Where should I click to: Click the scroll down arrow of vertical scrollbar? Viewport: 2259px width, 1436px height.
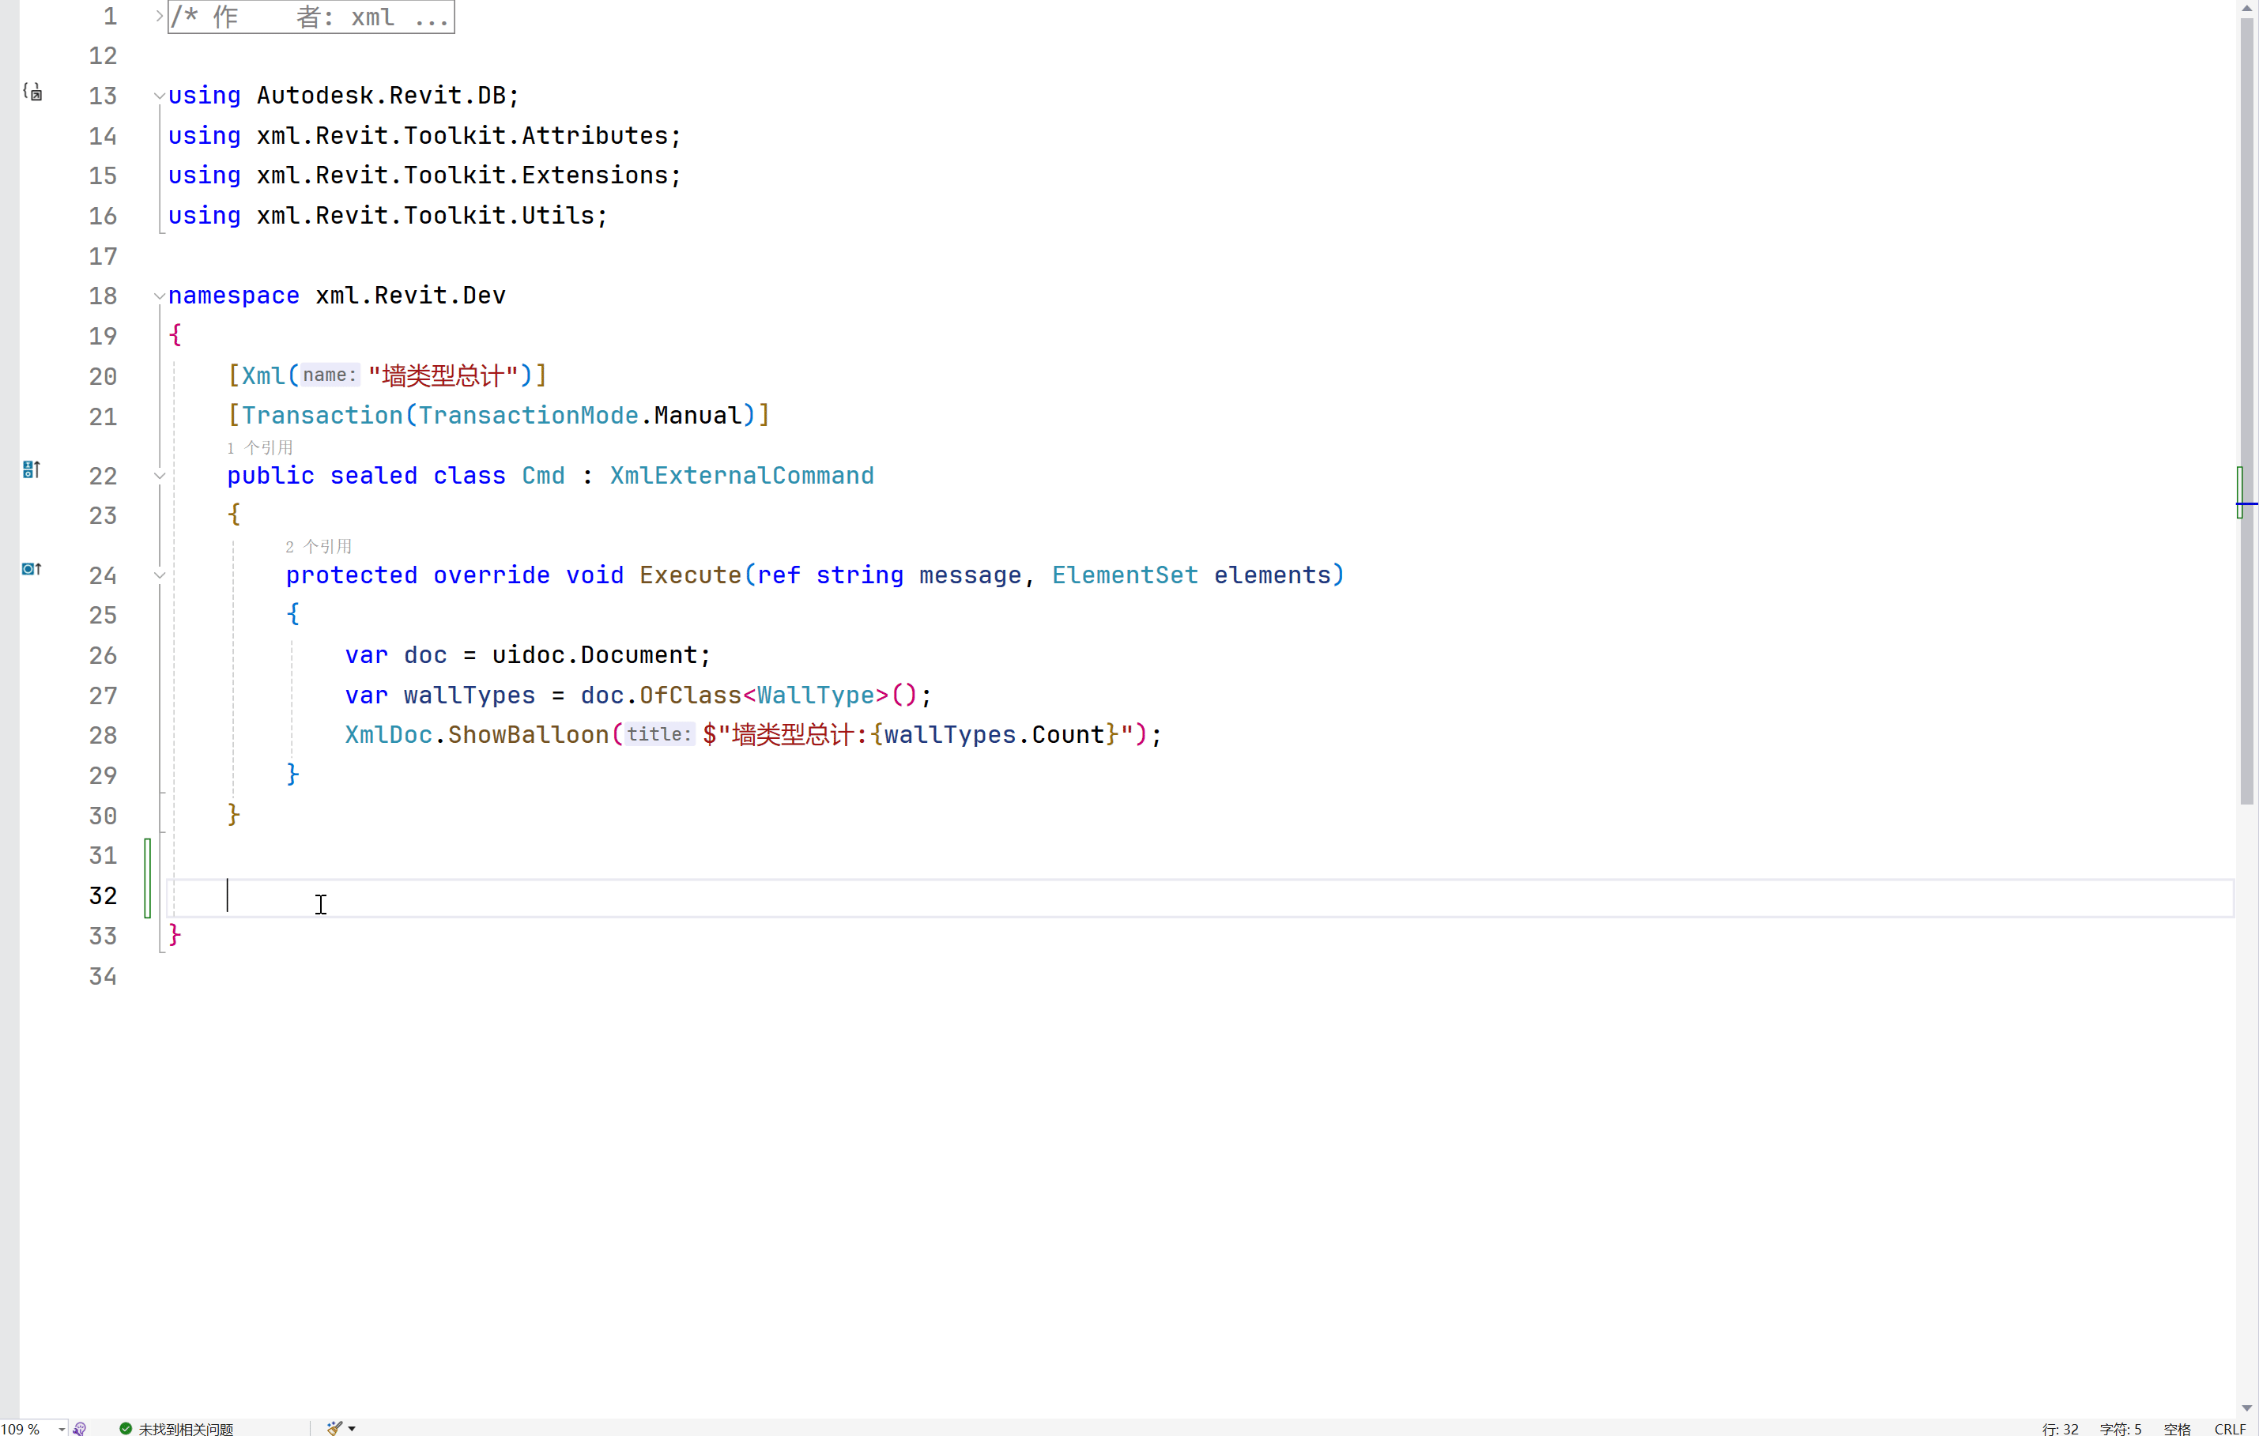[x=2247, y=1408]
